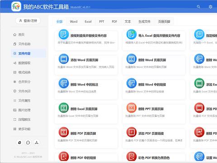Image resolution: width=217 pixels, height=163 pixels.
Task: Click red 删除 PDF 页眉页脚 icon
Action: (64, 132)
